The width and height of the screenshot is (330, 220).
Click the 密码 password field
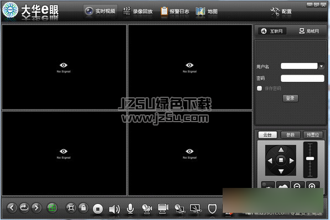(302, 78)
